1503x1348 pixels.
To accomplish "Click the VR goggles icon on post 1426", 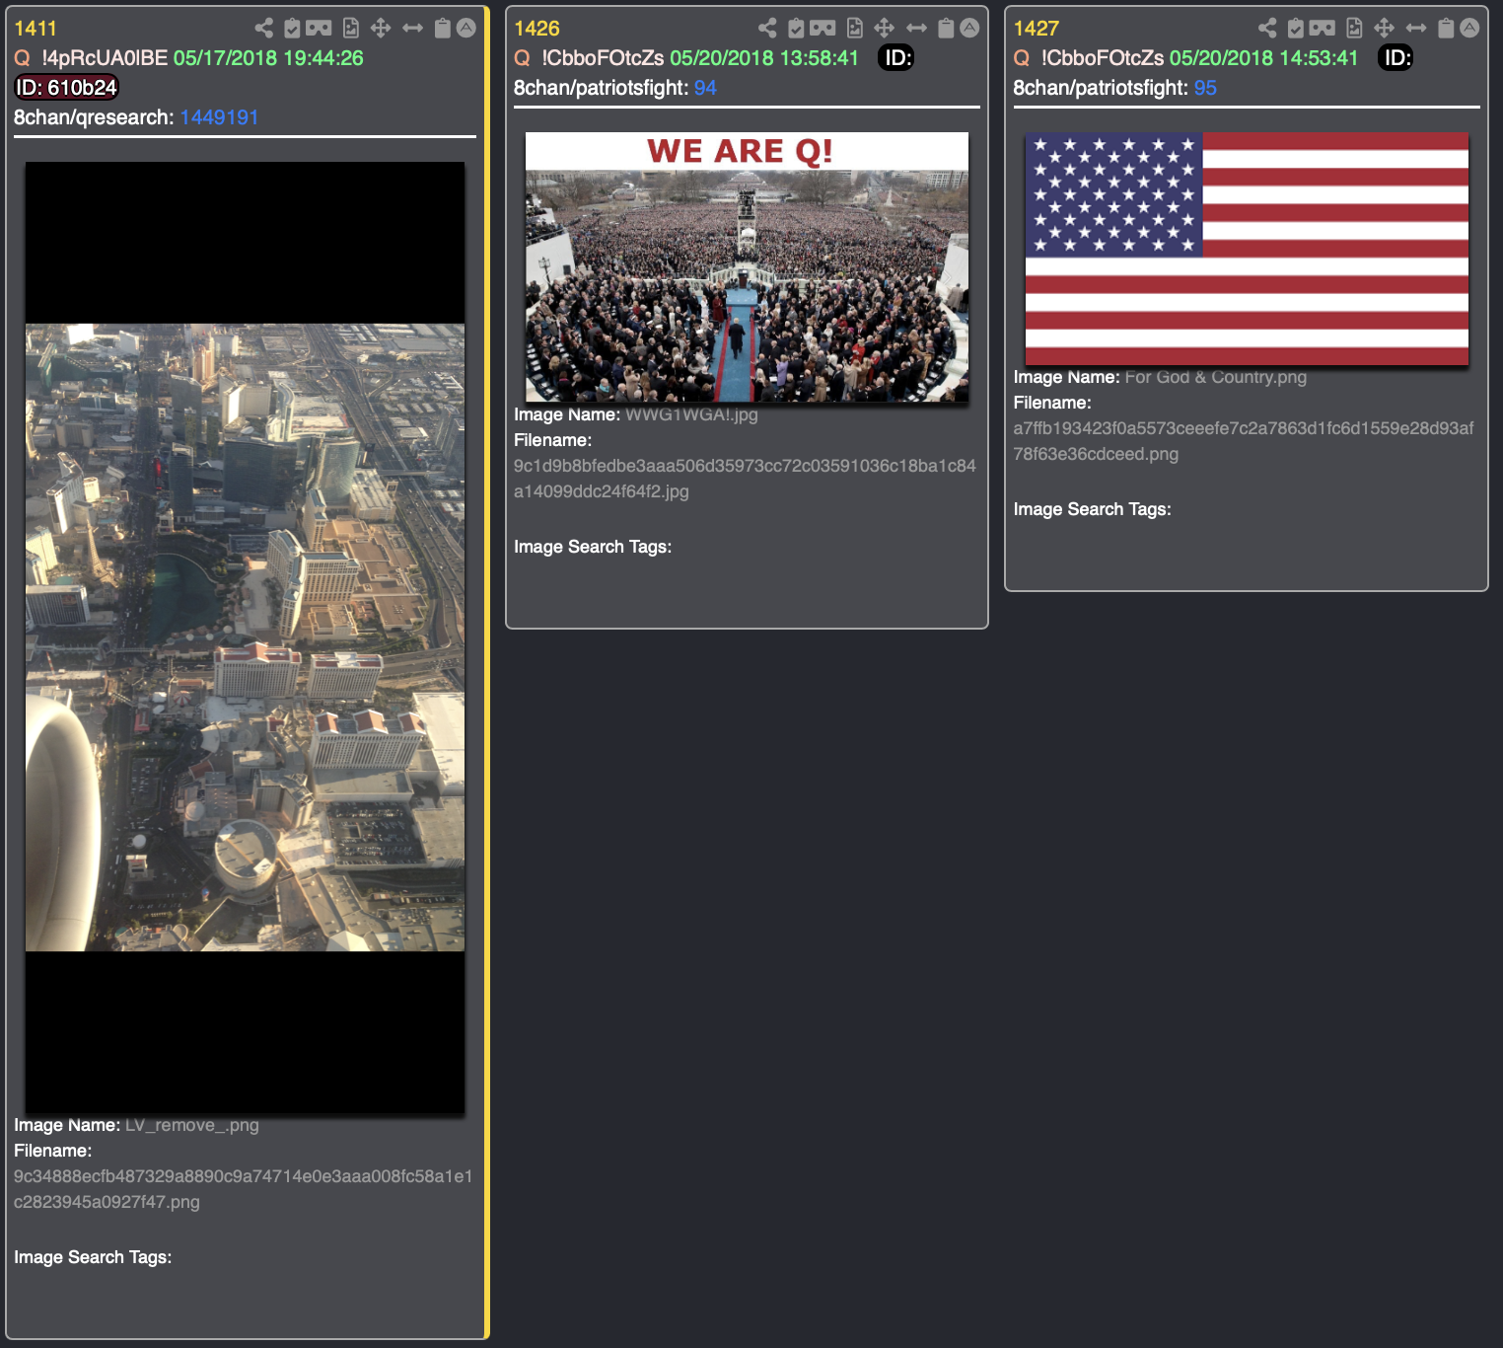I will point(823,29).
